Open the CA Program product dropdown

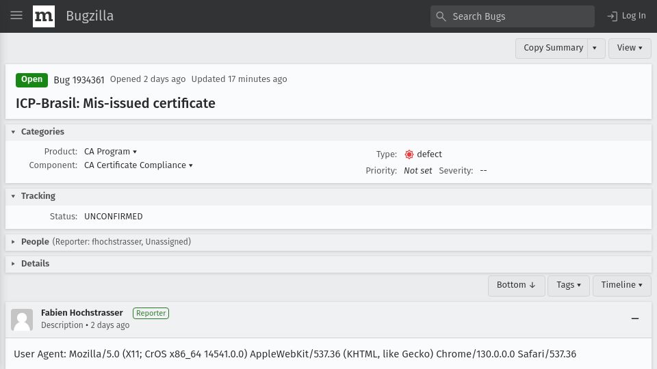point(111,152)
